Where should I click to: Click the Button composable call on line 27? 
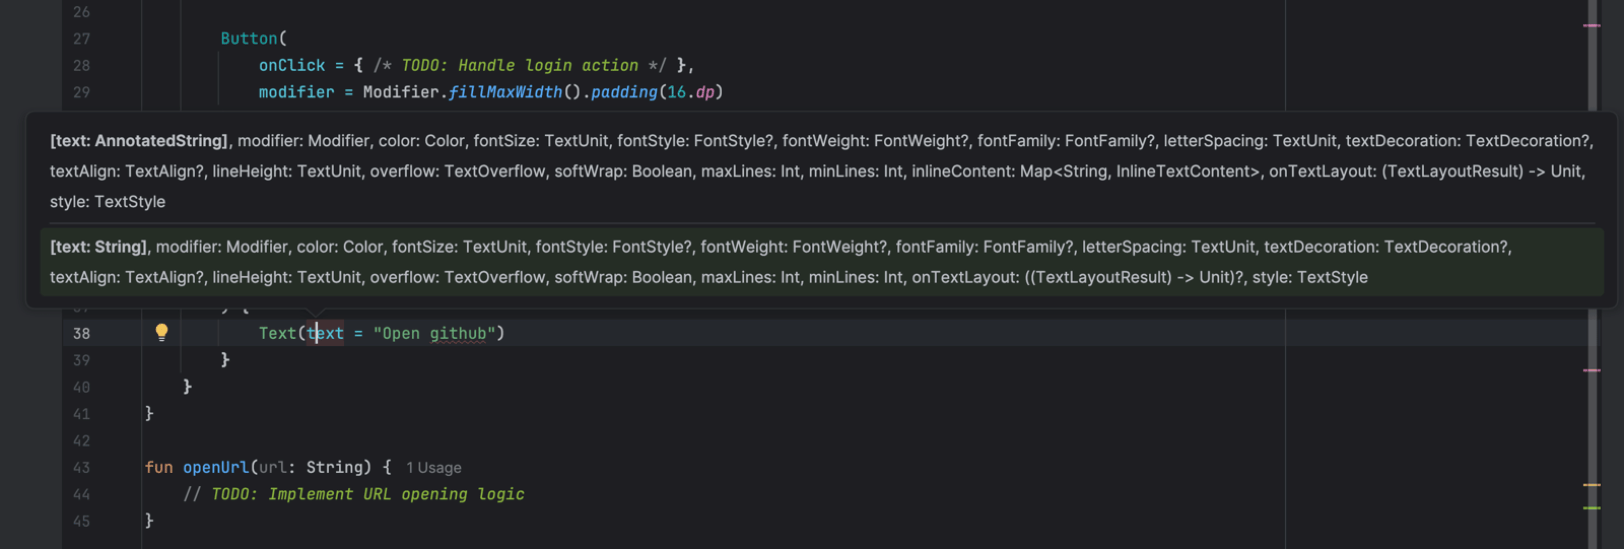point(249,39)
